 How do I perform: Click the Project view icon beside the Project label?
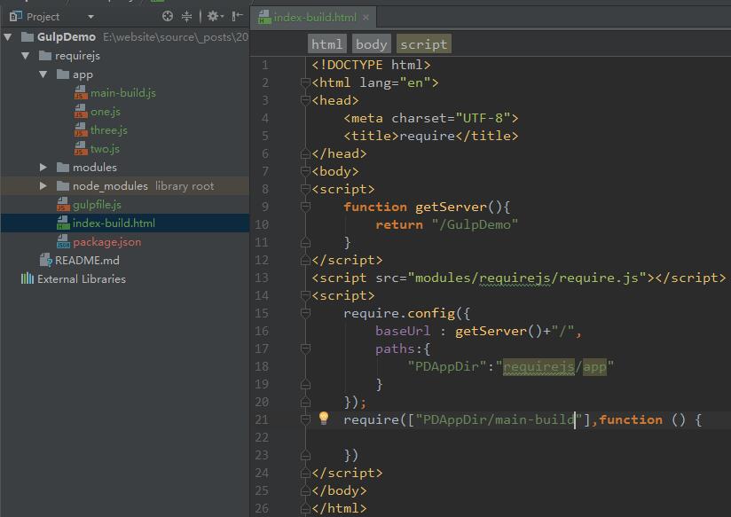point(15,16)
